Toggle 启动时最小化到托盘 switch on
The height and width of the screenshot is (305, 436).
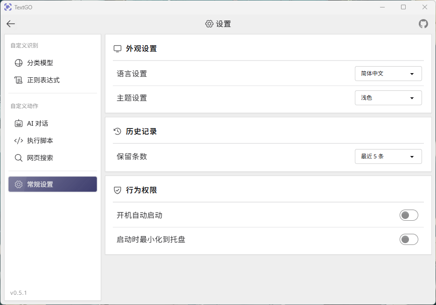(408, 239)
